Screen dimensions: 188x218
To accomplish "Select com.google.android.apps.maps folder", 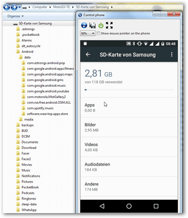I will pyautogui.click(x=50, y=74).
